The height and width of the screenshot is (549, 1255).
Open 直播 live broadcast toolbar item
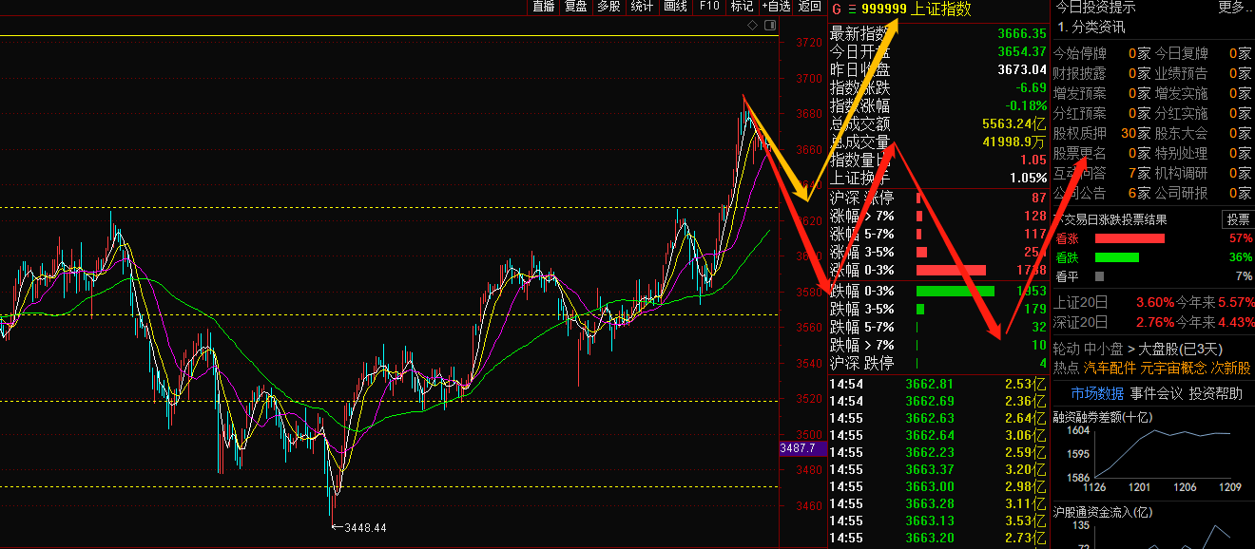click(543, 7)
